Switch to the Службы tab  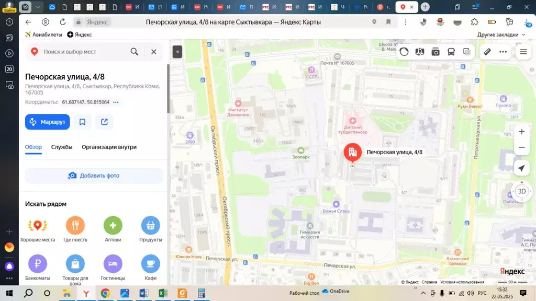(x=62, y=147)
